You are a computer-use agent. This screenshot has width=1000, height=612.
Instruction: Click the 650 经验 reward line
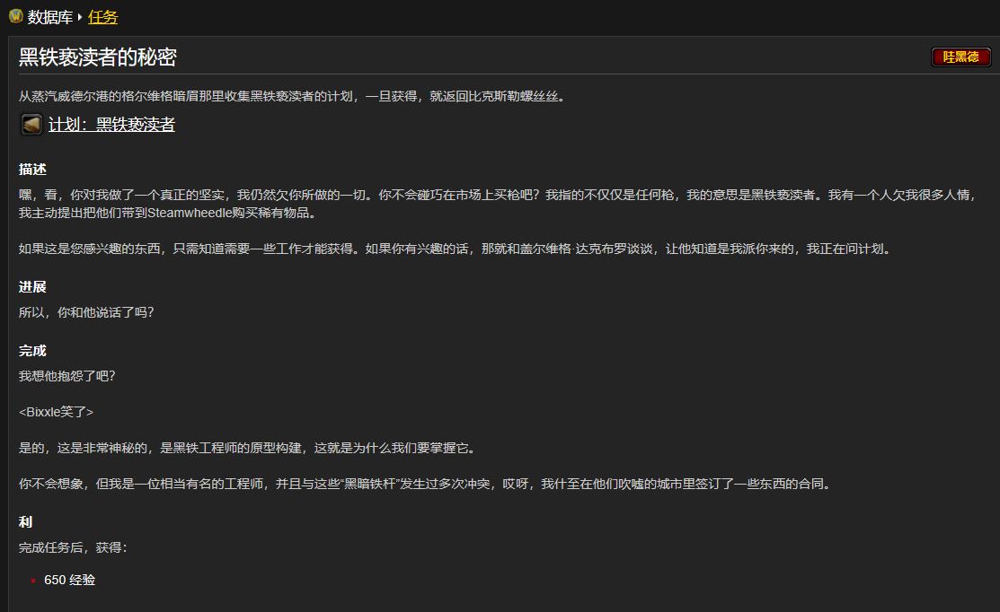point(69,580)
